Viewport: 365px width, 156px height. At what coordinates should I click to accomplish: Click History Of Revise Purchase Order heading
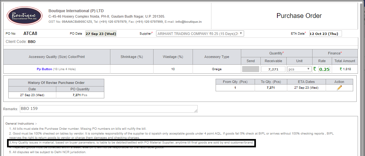[56, 83]
